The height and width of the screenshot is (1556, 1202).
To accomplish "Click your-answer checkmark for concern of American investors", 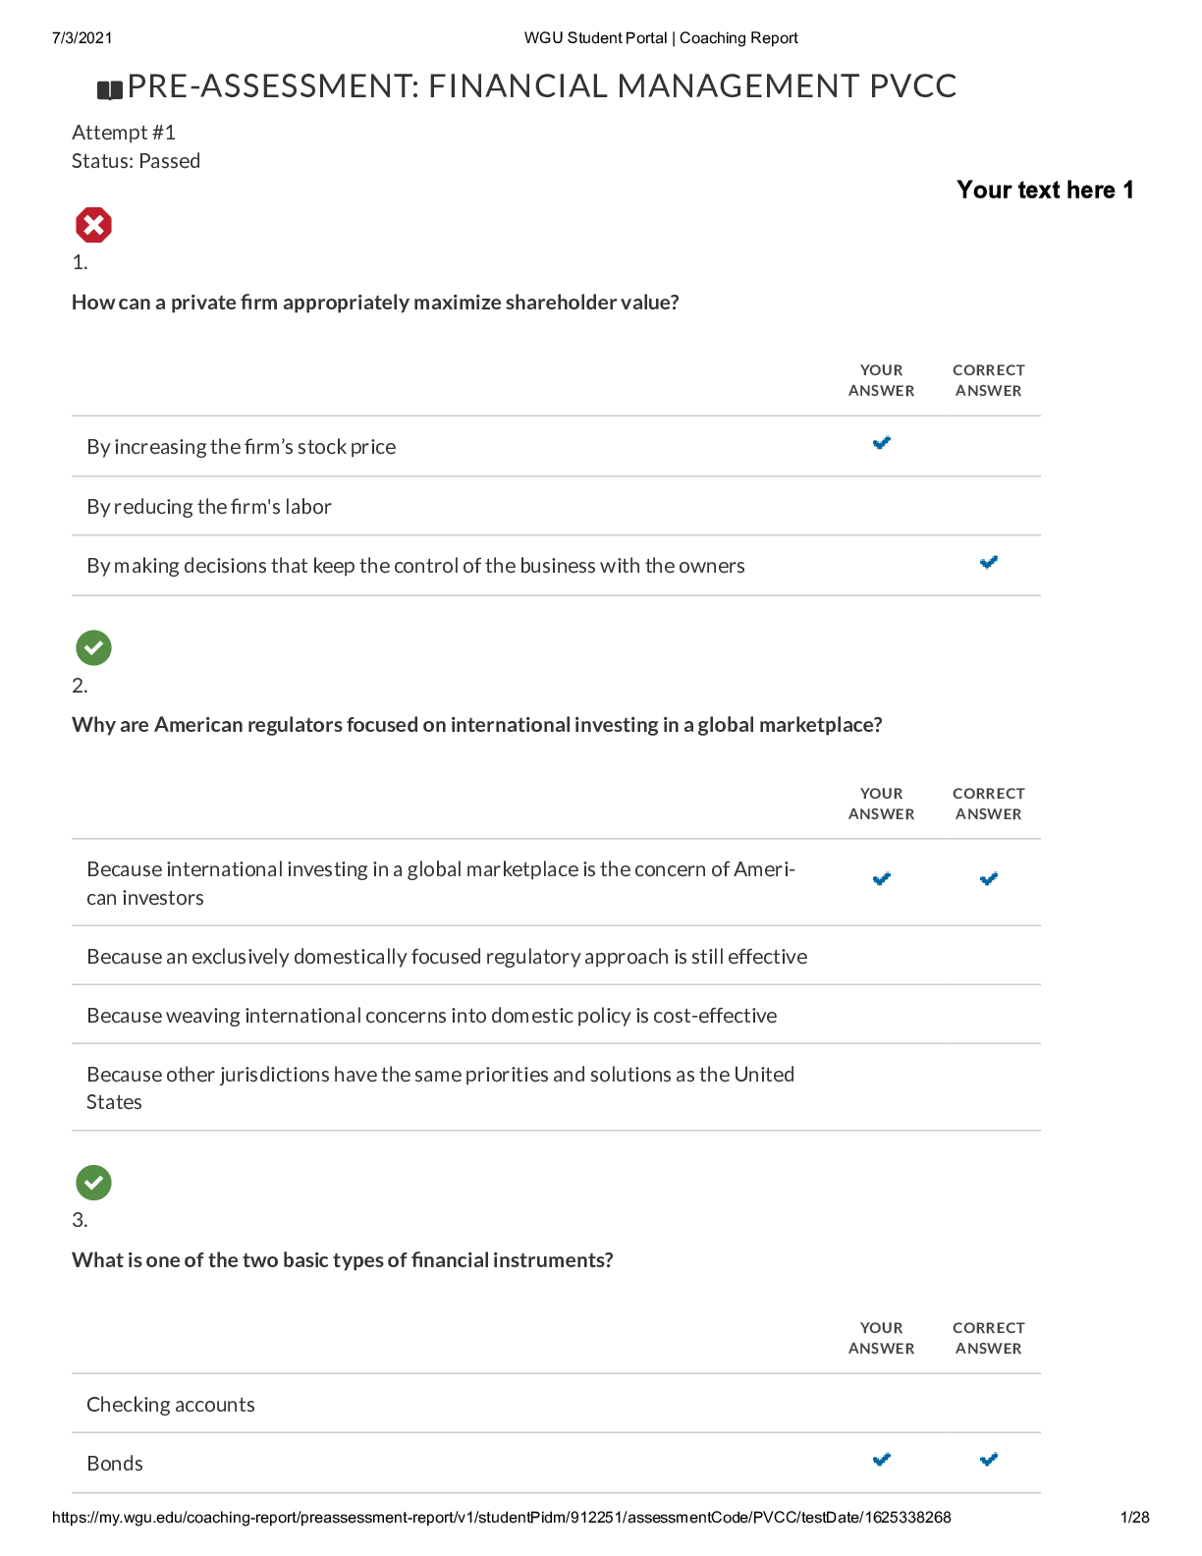I will click(882, 879).
